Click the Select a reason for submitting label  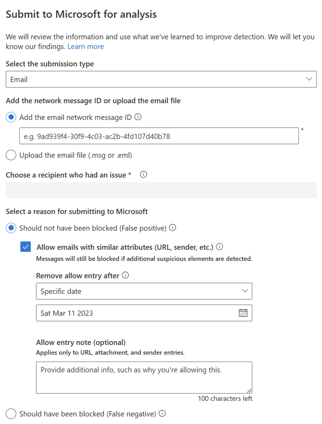coord(76,211)
